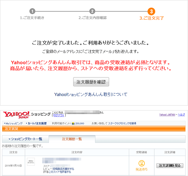
Task: Select 2.ご注文内容確認 step label
Action: point(92,18)
